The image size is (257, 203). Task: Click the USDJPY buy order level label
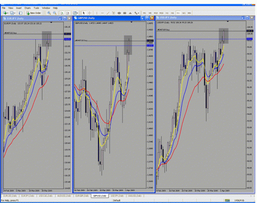tap(163, 30)
